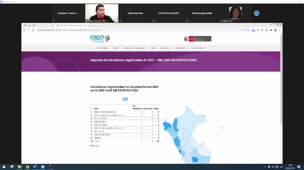Go to the FORO navigation item

(x=153, y=48)
